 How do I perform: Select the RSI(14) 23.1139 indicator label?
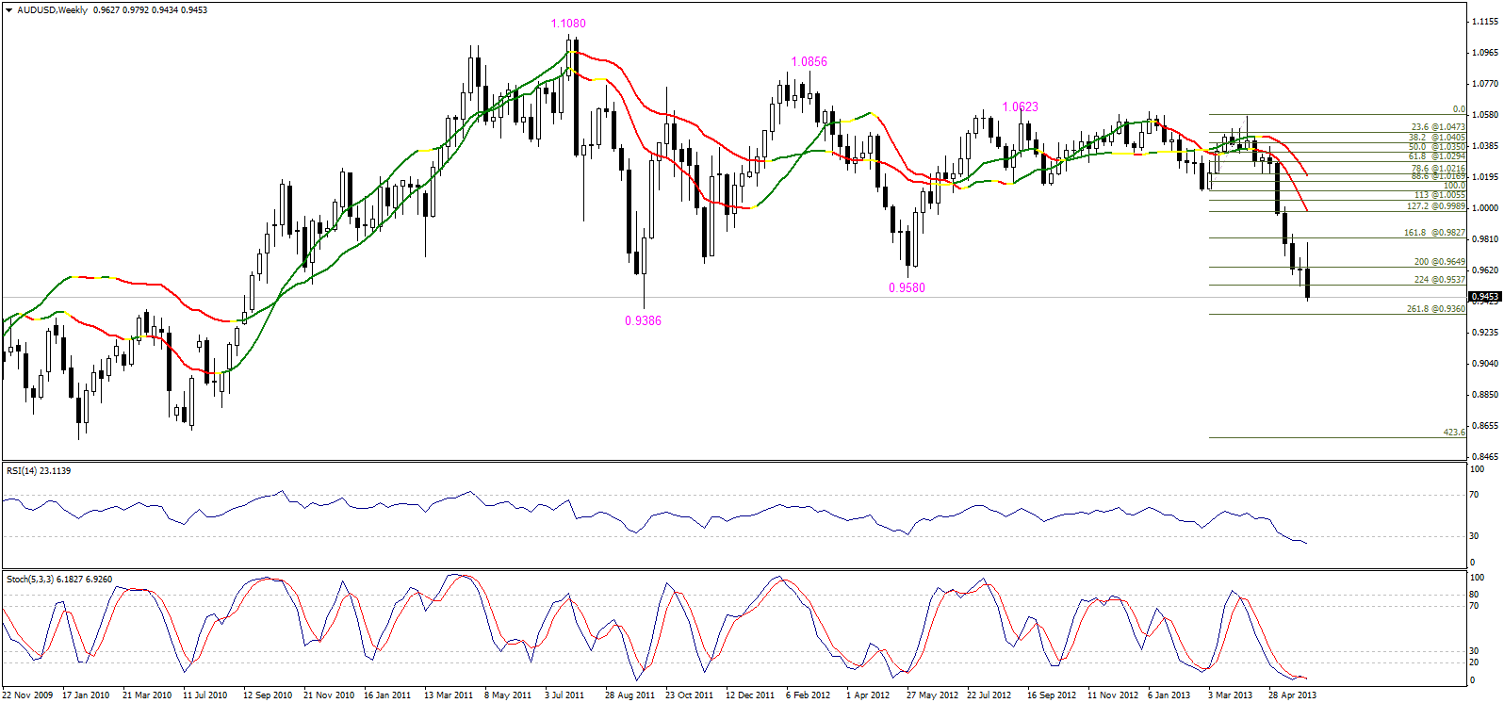point(38,471)
